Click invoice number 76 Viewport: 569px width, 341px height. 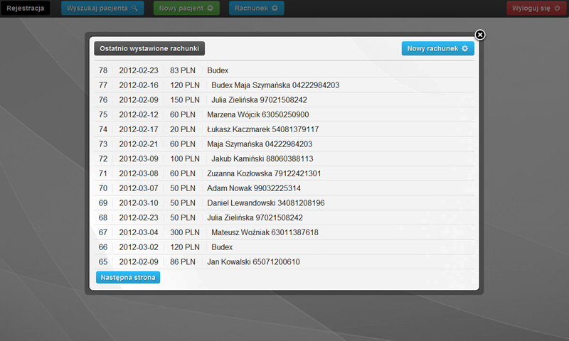point(103,99)
